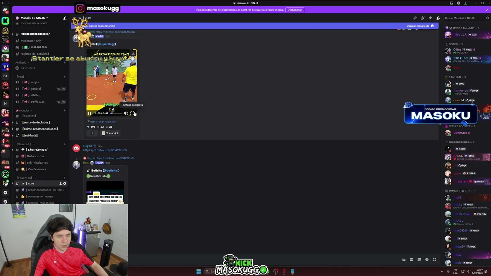This screenshot has height=276, width=491.
Task: Mark channel as read with Marcar como leído
Action: coord(420,26)
